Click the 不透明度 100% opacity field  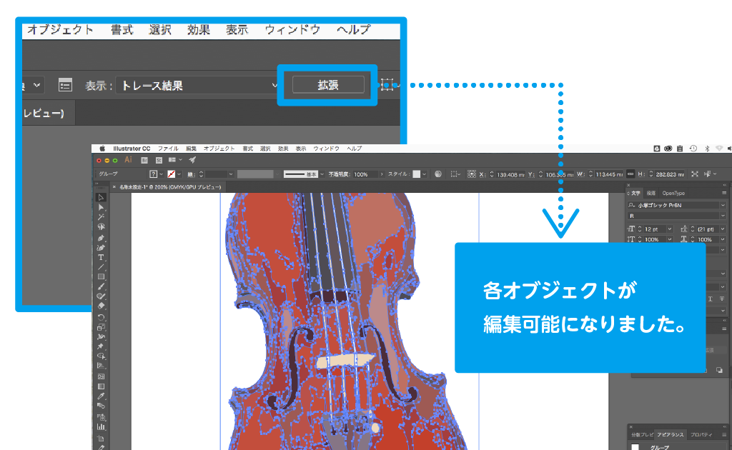pyautogui.click(x=365, y=174)
